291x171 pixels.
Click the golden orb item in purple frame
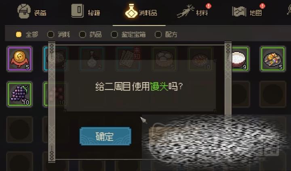pyautogui.click(x=19, y=59)
